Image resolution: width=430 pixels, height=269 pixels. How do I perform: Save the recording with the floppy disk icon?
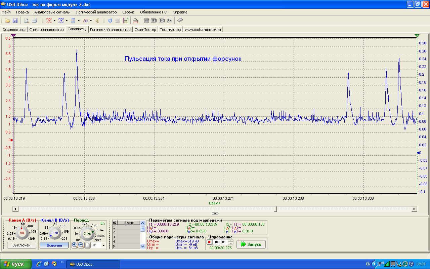(15, 21)
